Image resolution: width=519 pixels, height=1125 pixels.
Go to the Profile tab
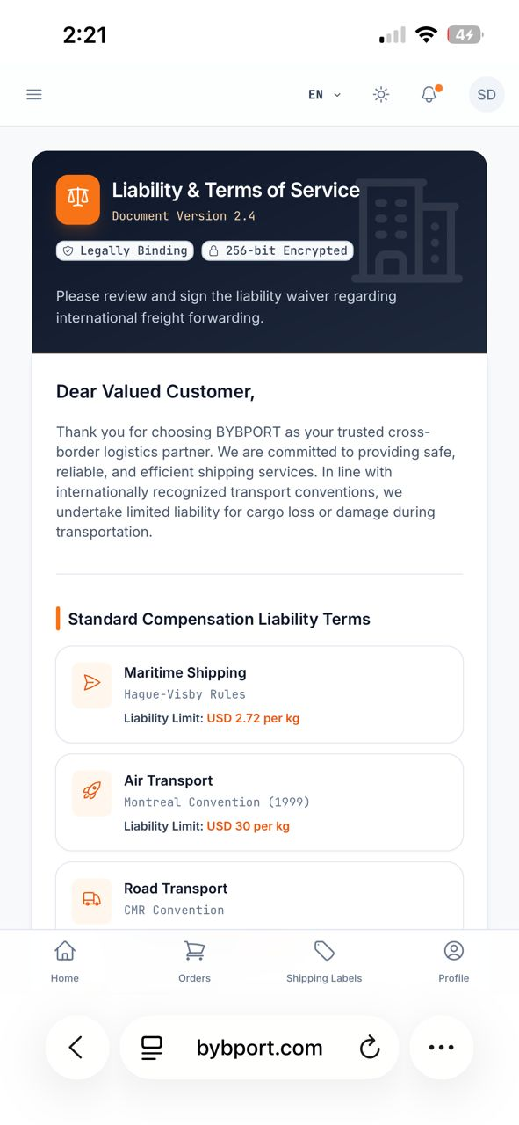pyautogui.click(x=454, y=962)
